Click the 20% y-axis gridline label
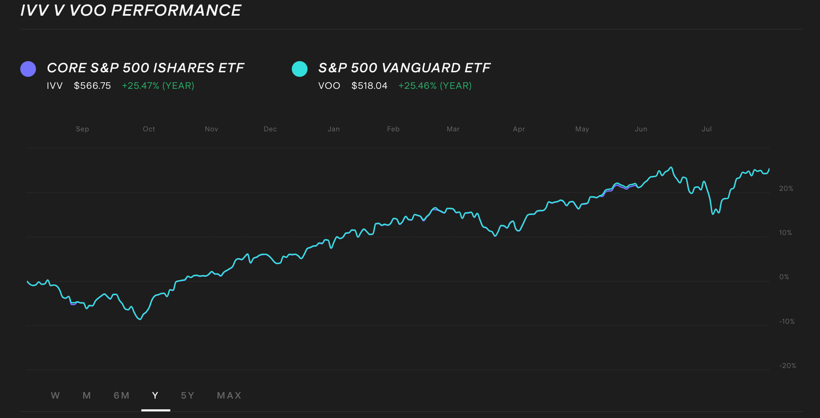820x418 pixels. tap(787, 188)
